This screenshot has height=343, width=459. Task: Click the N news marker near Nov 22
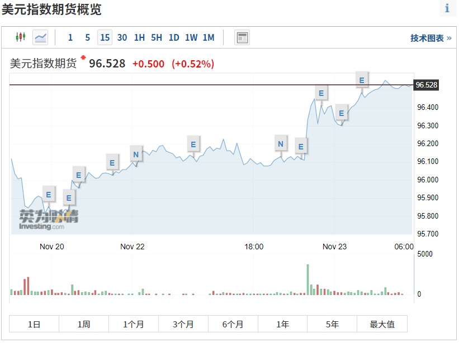136,152
